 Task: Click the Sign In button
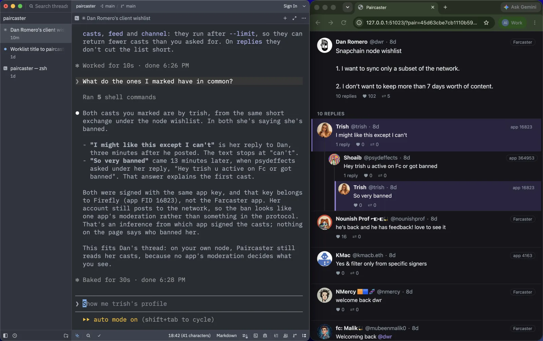(290, 6)
